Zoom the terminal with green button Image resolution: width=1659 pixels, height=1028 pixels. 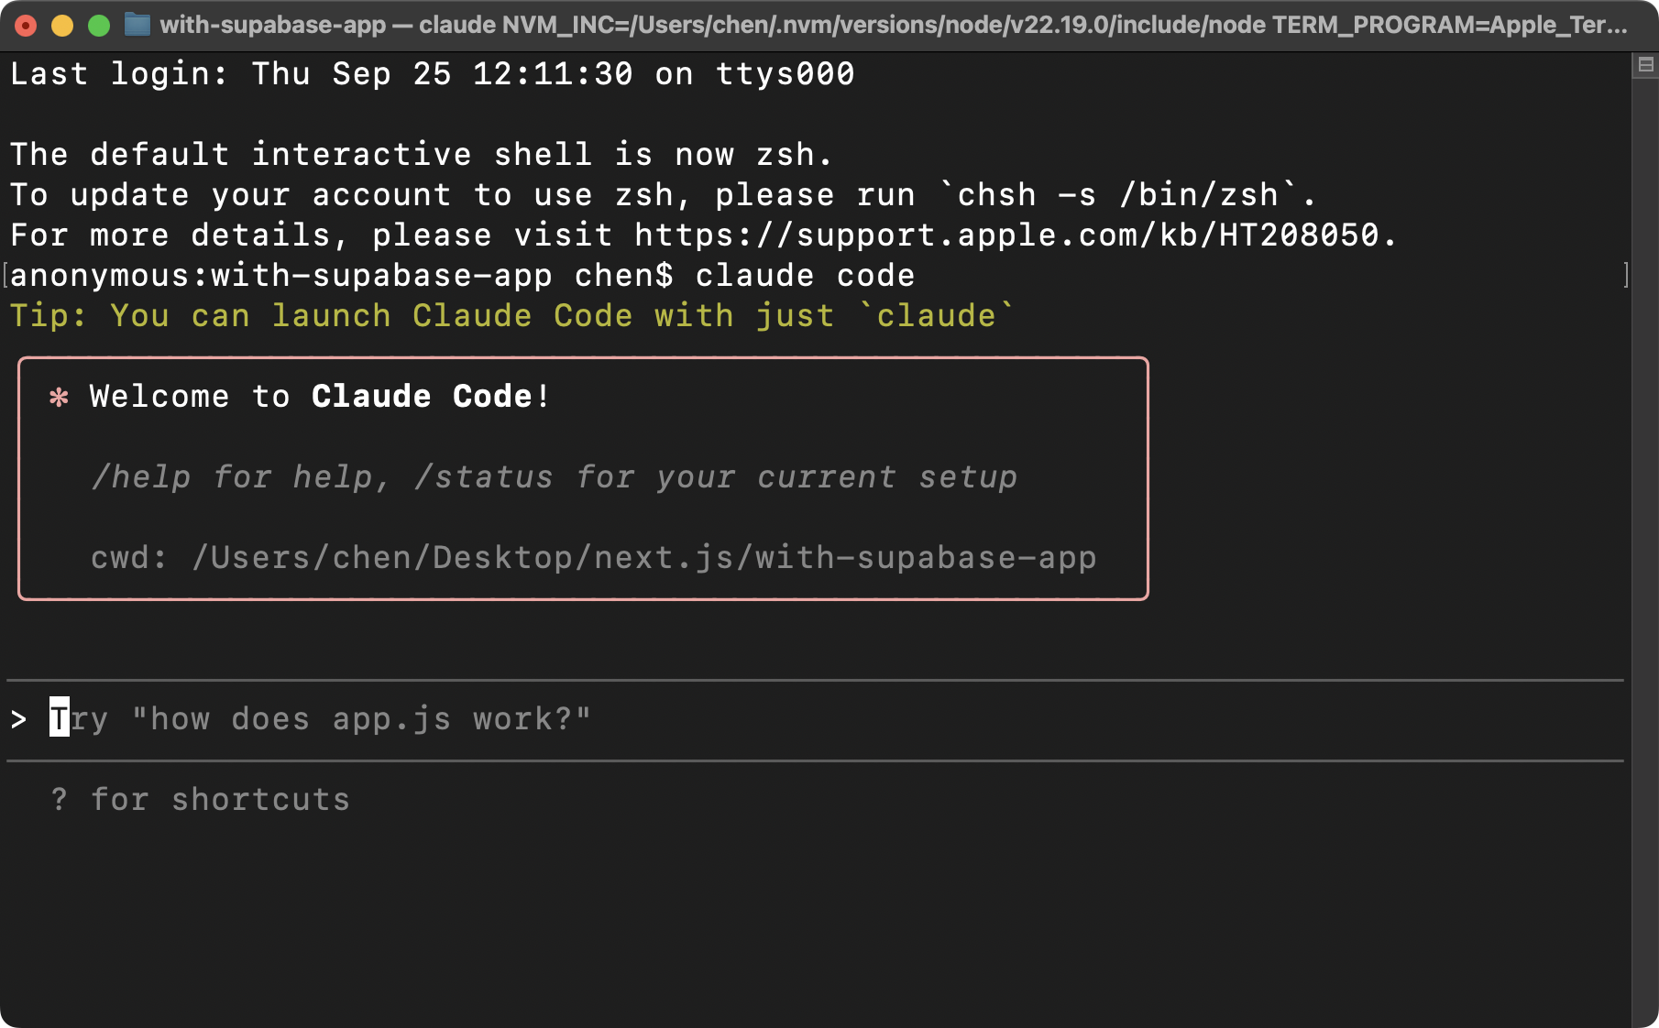pos(99,26)
